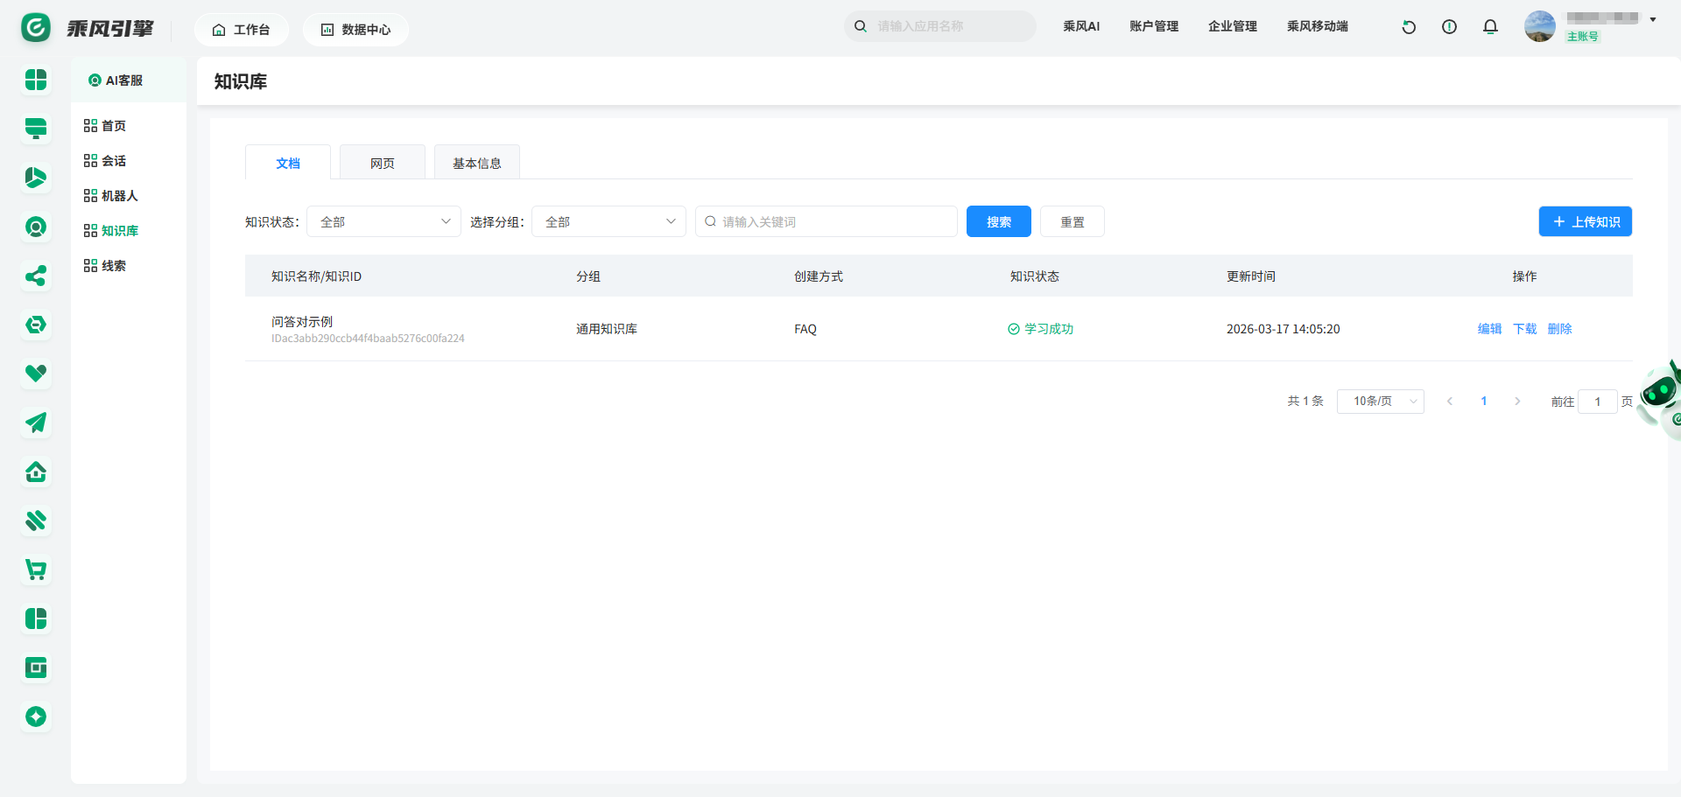
Task: Click the house icon in left sidebar
Action: point(36,472)
